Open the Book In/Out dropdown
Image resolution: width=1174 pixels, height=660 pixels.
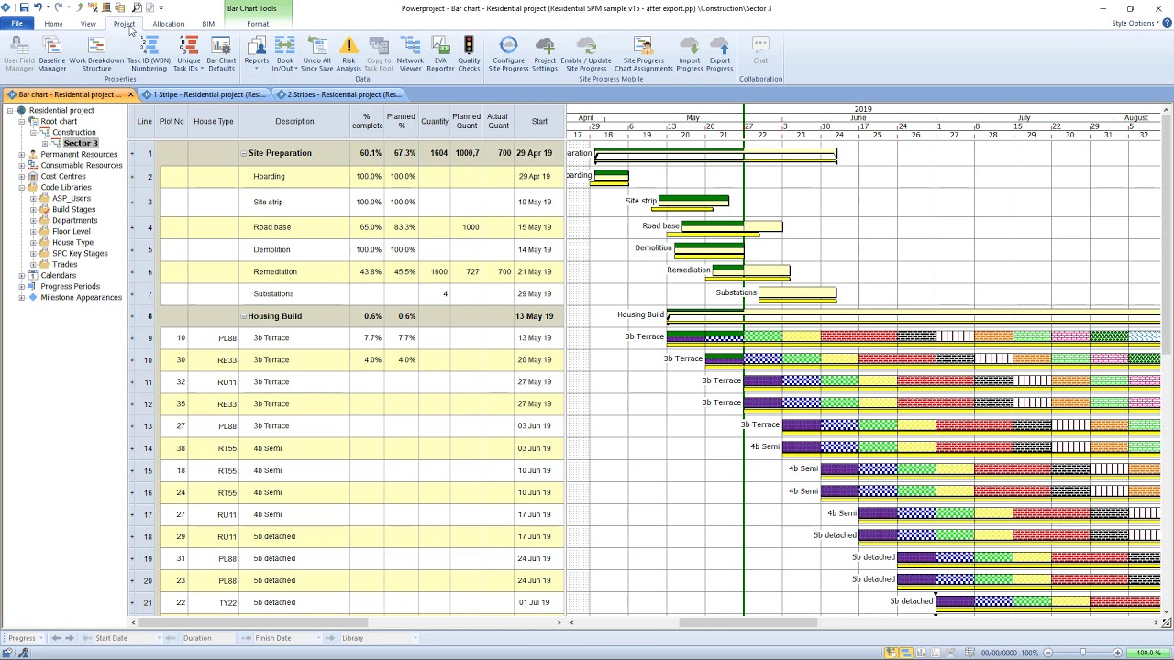284,54
